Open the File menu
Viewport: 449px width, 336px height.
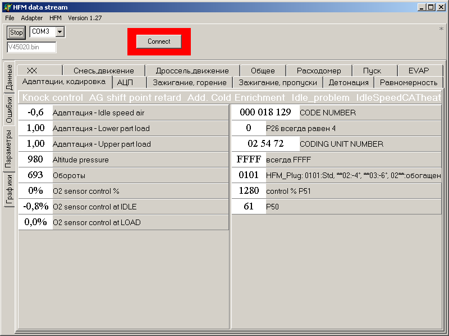coord(10,18)
